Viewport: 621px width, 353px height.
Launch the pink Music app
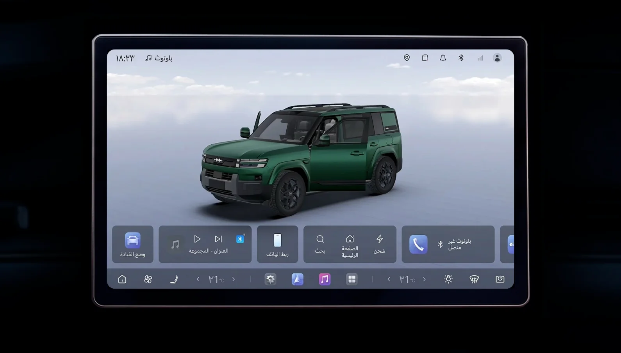(325, 279)
